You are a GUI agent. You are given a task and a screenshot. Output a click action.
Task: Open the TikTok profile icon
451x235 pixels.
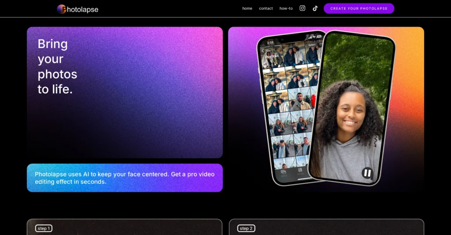point(315,8)
